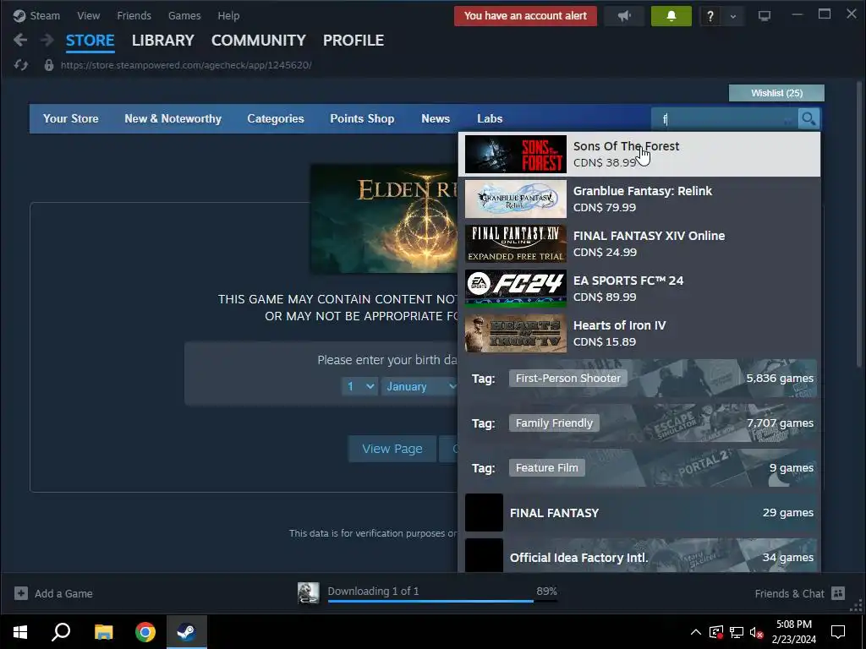This screenshot has height=649, width=866.
Task: Enter Big Picture mode via monitor icon
Action: (x=765, y=16)
